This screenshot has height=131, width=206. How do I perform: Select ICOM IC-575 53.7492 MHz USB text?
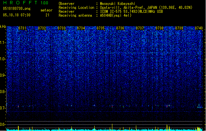coord(131,11)
